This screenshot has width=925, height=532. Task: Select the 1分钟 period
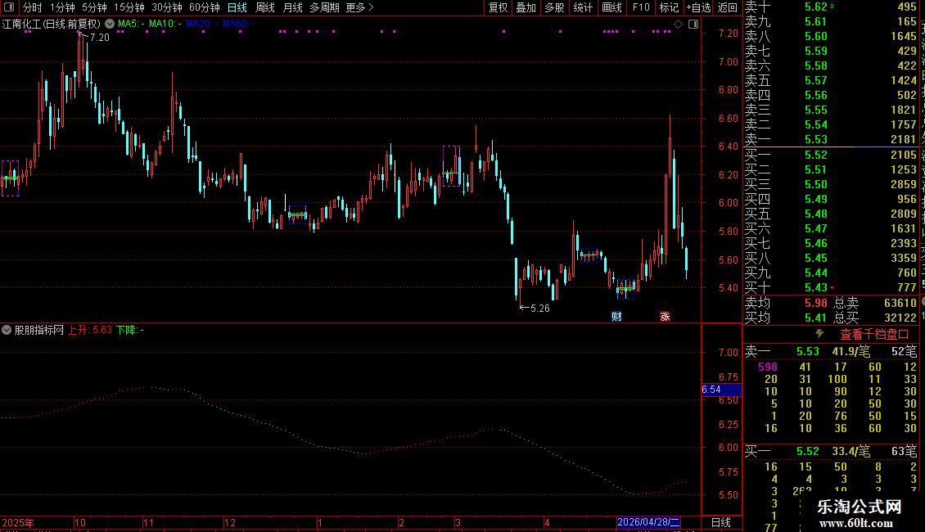point(62,7)
